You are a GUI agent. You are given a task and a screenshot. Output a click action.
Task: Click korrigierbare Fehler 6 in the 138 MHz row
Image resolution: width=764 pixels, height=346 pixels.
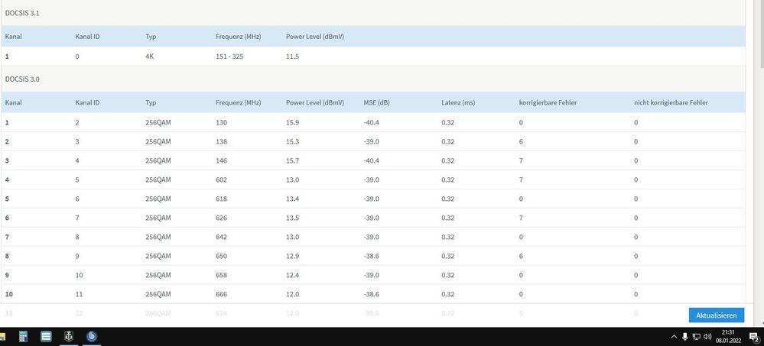(521, 141)
